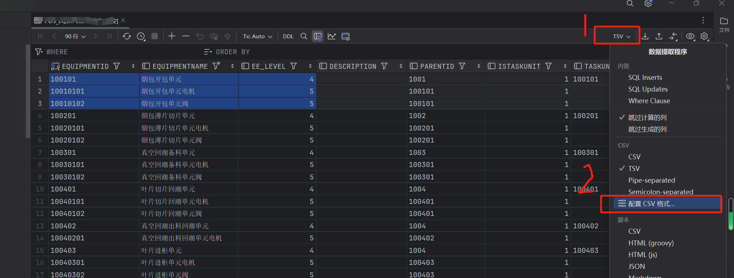This screenshot has height=278, width=734.
Task: Import data with upload icon
Action: click(659, 36)
